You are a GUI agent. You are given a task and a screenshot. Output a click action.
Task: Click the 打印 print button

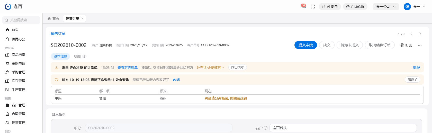(406, 45)
